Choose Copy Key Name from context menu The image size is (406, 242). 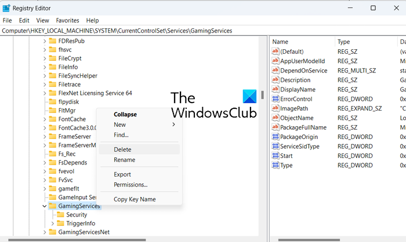(x=139, y=199)
